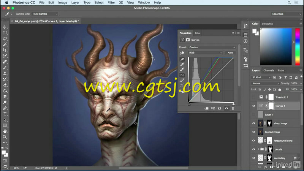Hide the blurred image layer

253,132
